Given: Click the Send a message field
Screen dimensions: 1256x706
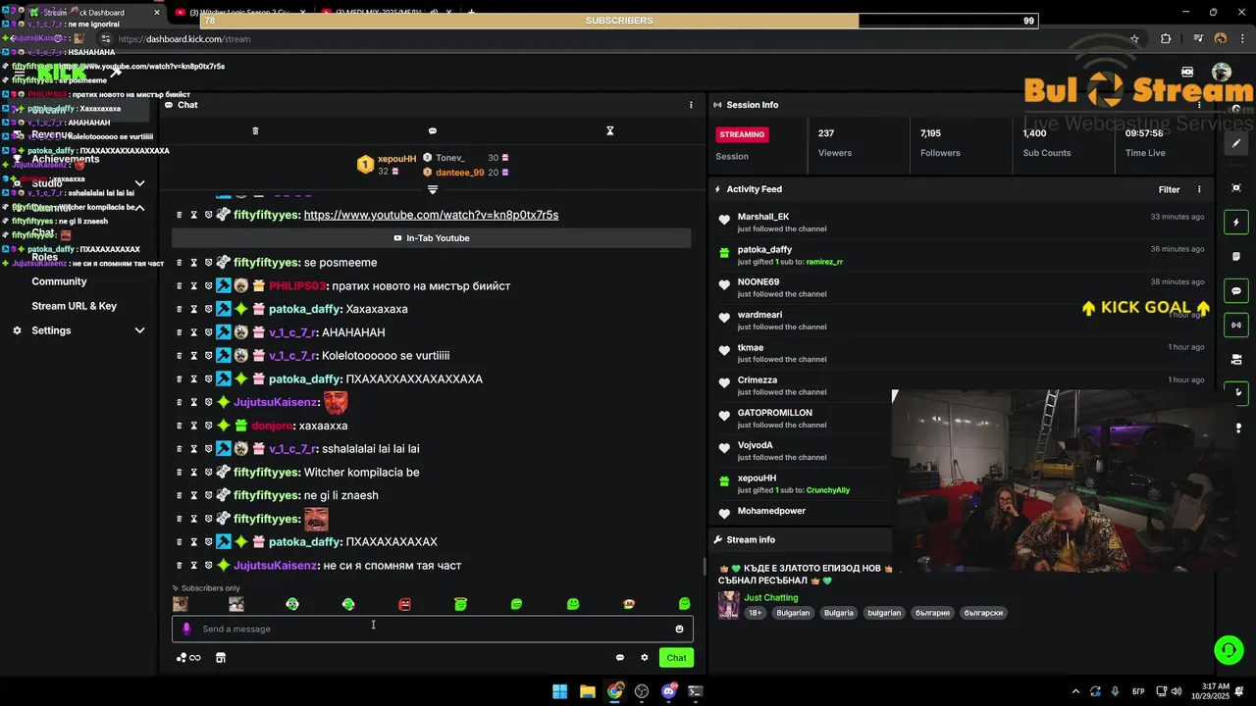Looking at the screenshot, I should tap(433, 629).
